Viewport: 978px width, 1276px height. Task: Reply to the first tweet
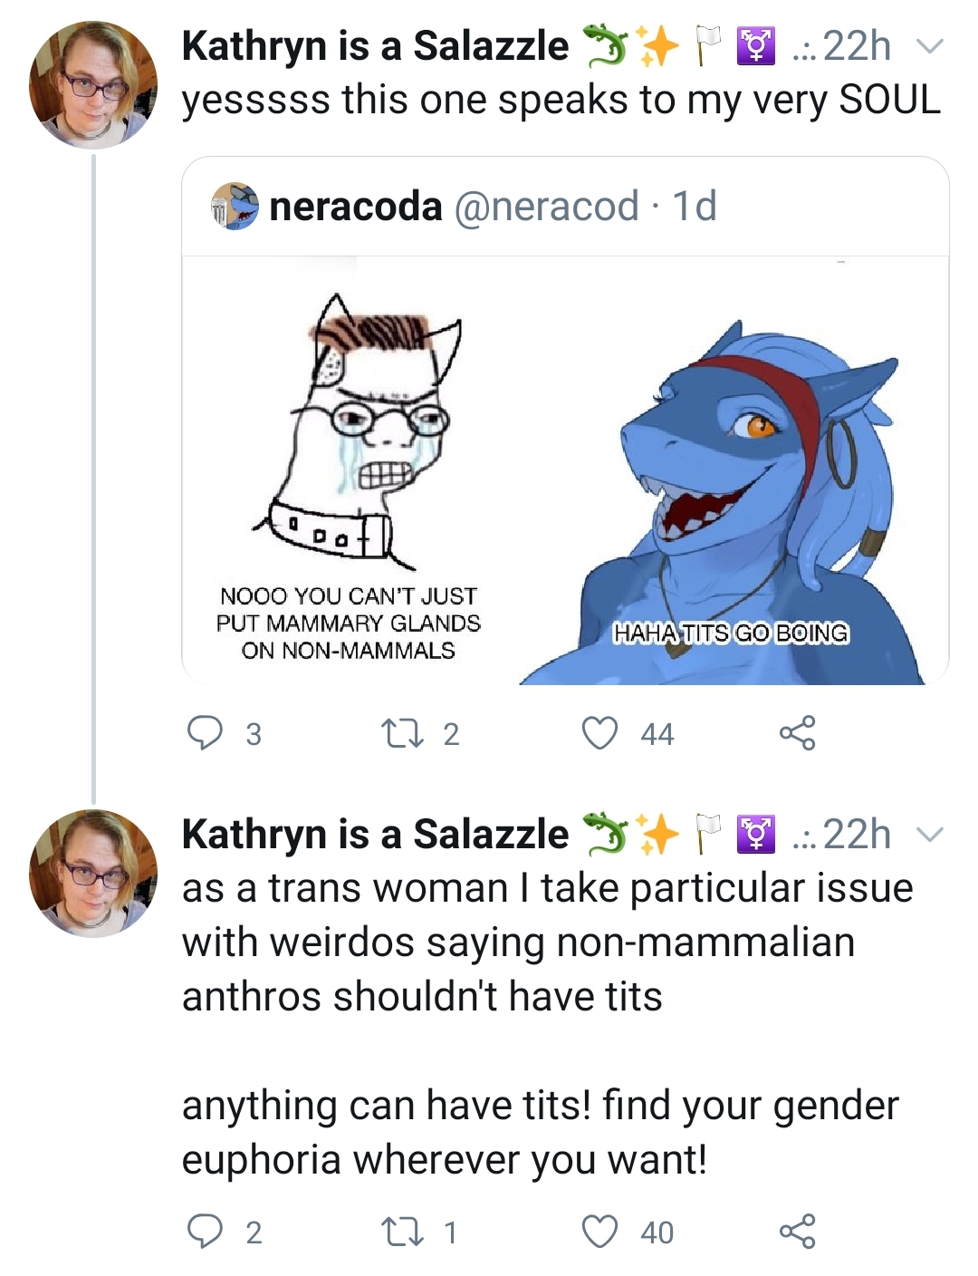(205, 733)
